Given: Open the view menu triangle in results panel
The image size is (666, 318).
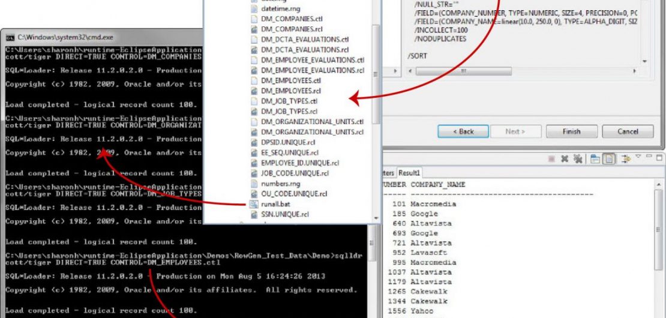Looking at the screenshot, I should (638, 157).
